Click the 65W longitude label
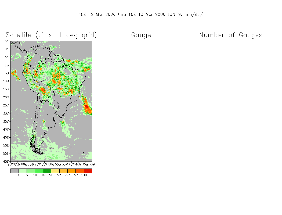Screen dimensions: 282x215 [44, 164]
